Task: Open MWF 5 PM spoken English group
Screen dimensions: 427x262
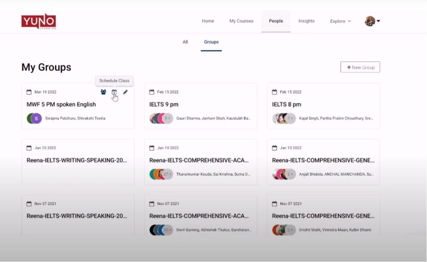Action: [61, 104]
